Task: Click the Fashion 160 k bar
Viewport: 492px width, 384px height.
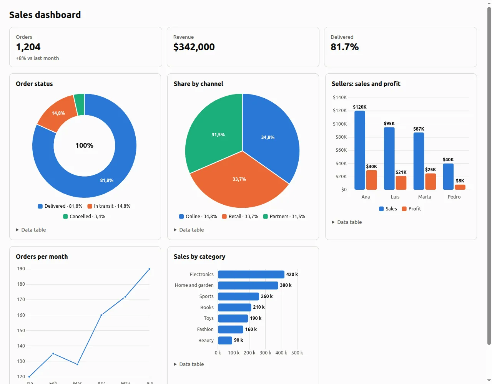Action: pos(231,329)
